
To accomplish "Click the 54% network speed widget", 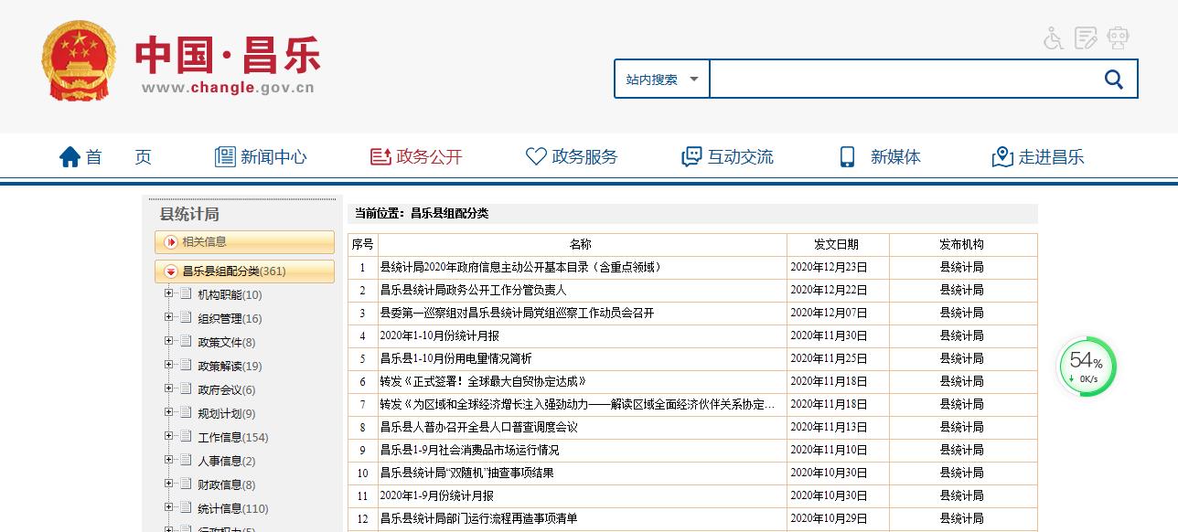I will pos(1087,367).
